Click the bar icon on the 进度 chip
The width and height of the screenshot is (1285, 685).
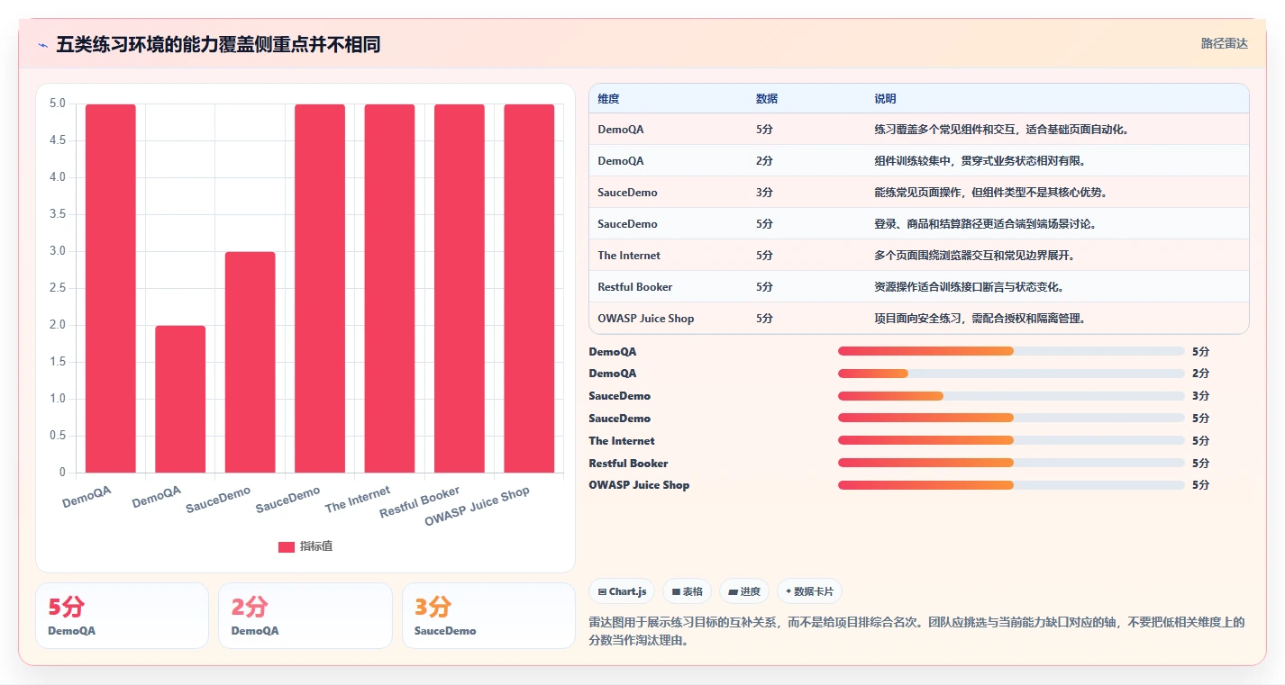point(733,592)
